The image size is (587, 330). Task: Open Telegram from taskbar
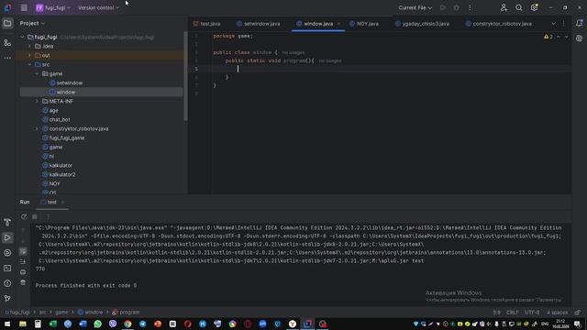[143, 324]
